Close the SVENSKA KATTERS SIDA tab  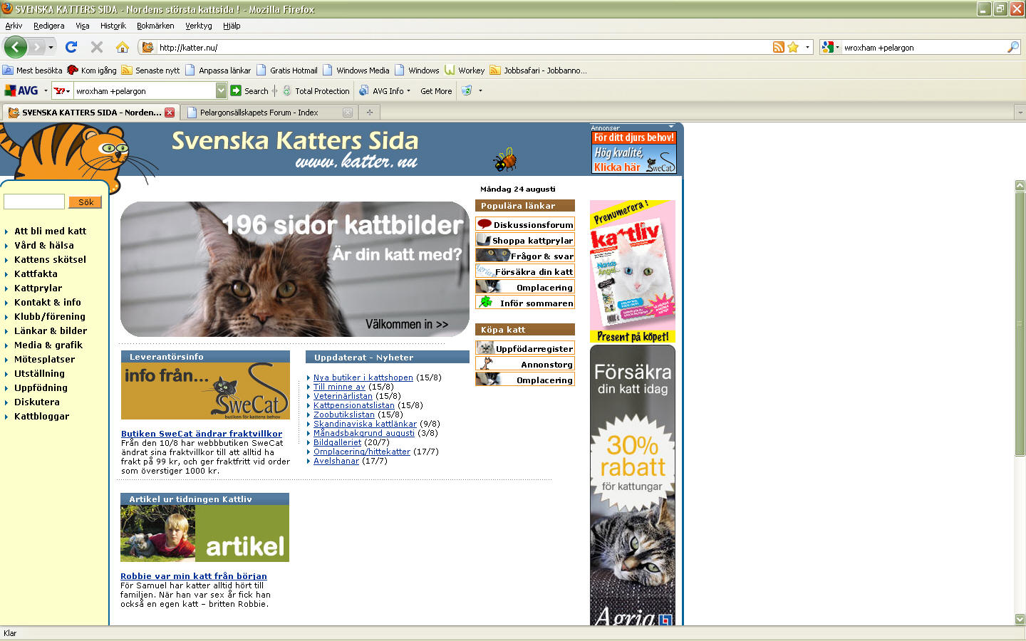pos(170,113)
